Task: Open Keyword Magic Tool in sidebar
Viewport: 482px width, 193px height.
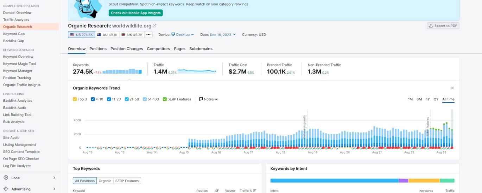Action: tap(19, 64)
